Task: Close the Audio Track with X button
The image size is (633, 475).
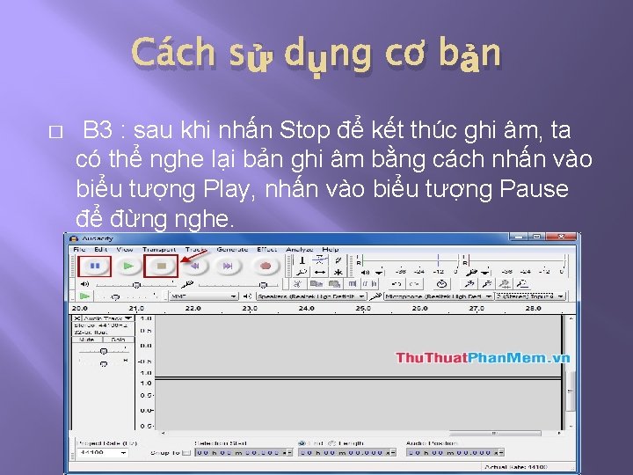Action: (x=77, y=318)
